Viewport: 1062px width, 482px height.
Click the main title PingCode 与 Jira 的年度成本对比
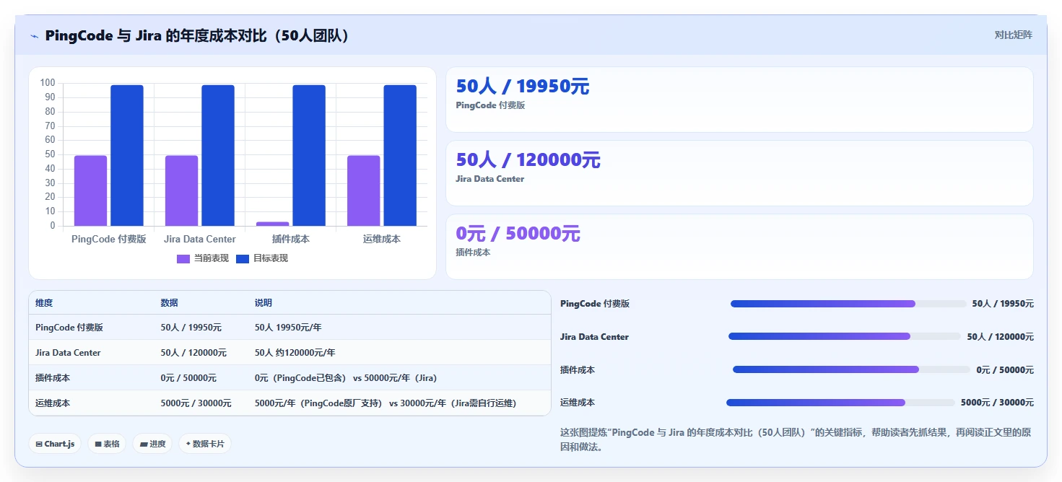pos(200,35)
